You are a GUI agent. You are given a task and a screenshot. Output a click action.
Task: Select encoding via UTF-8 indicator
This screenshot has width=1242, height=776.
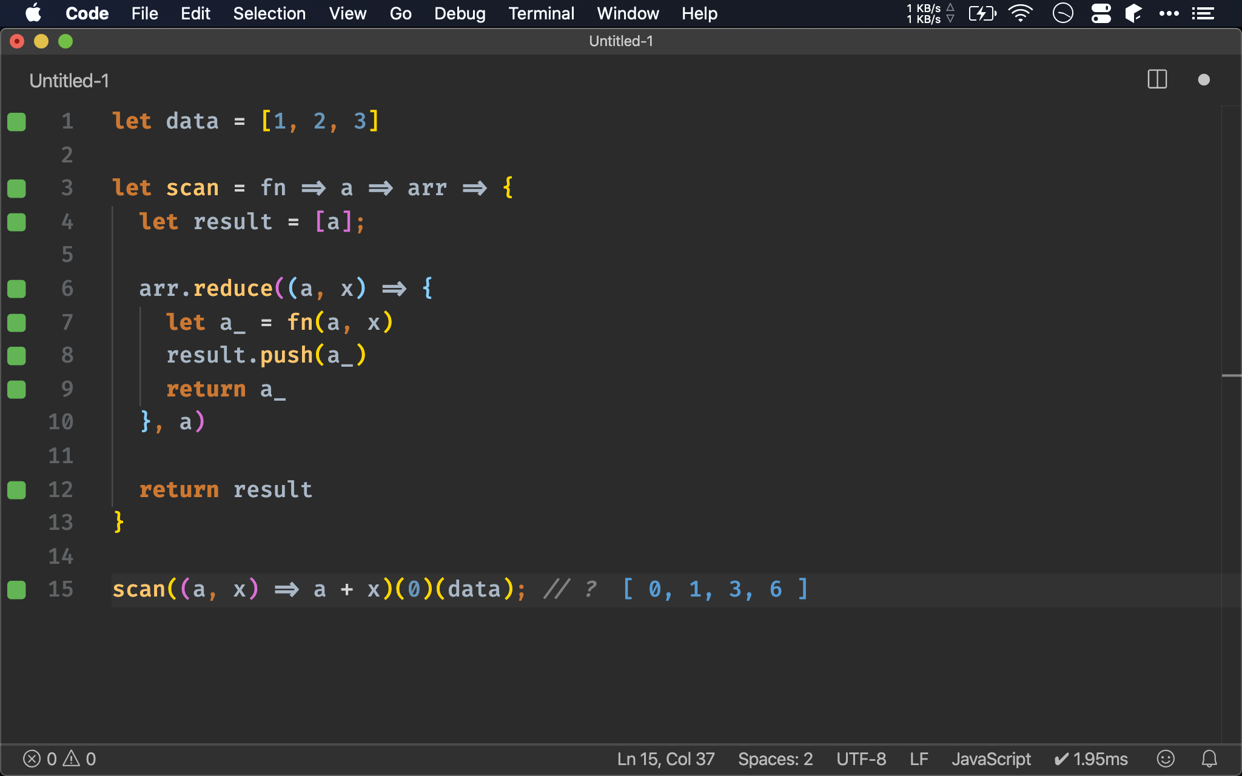(x=861, y=759)
